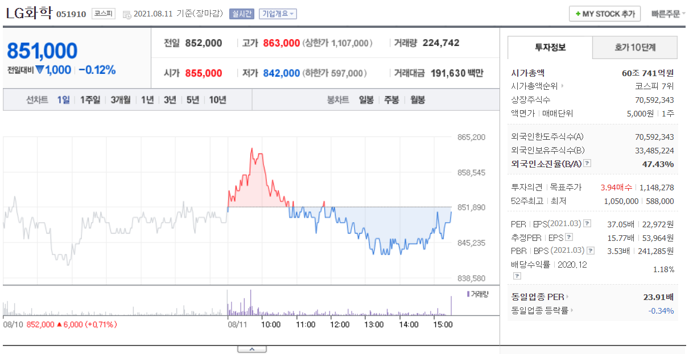689x354 pixels.
Task: Click the 코스피 market badge
Action: tap(103, 14)
